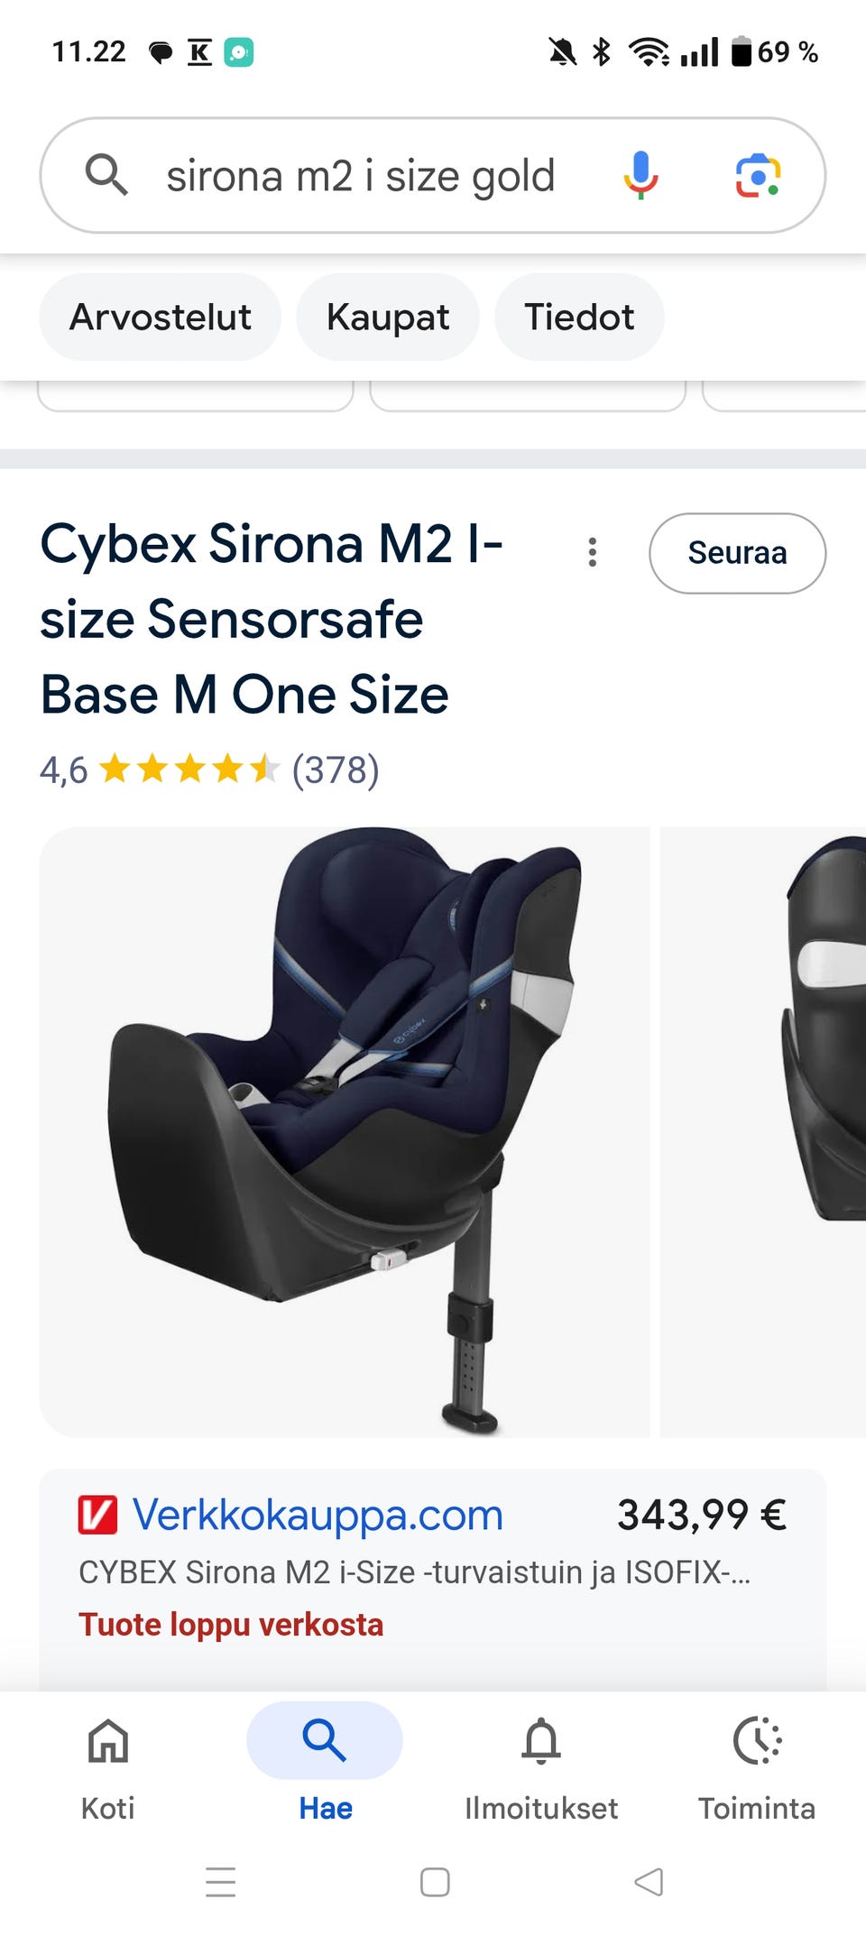Open three-dot menu beside product title
Viewport: 866px width, 1936px height.
[593, 552]
